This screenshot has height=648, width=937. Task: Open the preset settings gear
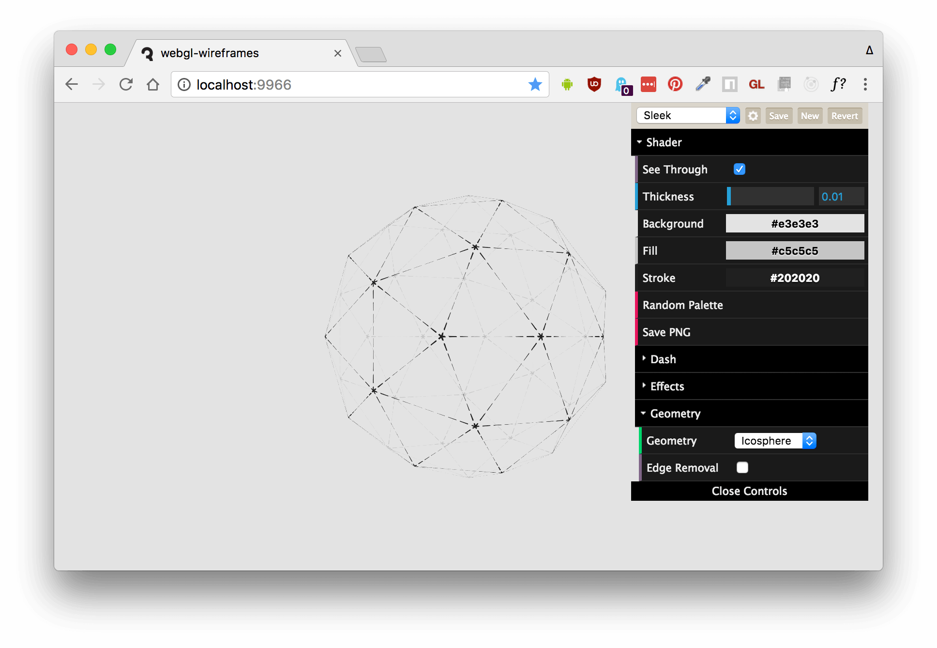[x=753, y=116]
